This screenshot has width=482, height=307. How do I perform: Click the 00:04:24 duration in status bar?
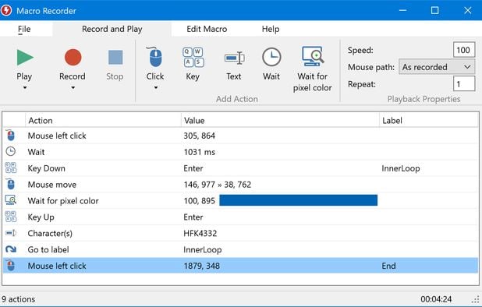tap(436, 299)
